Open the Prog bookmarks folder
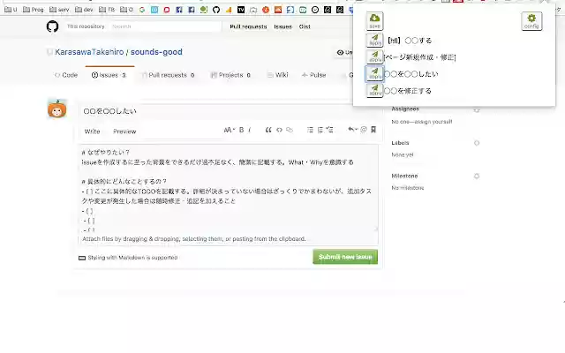The height and width of the screenshot is (353, 565). click(34, 10)
